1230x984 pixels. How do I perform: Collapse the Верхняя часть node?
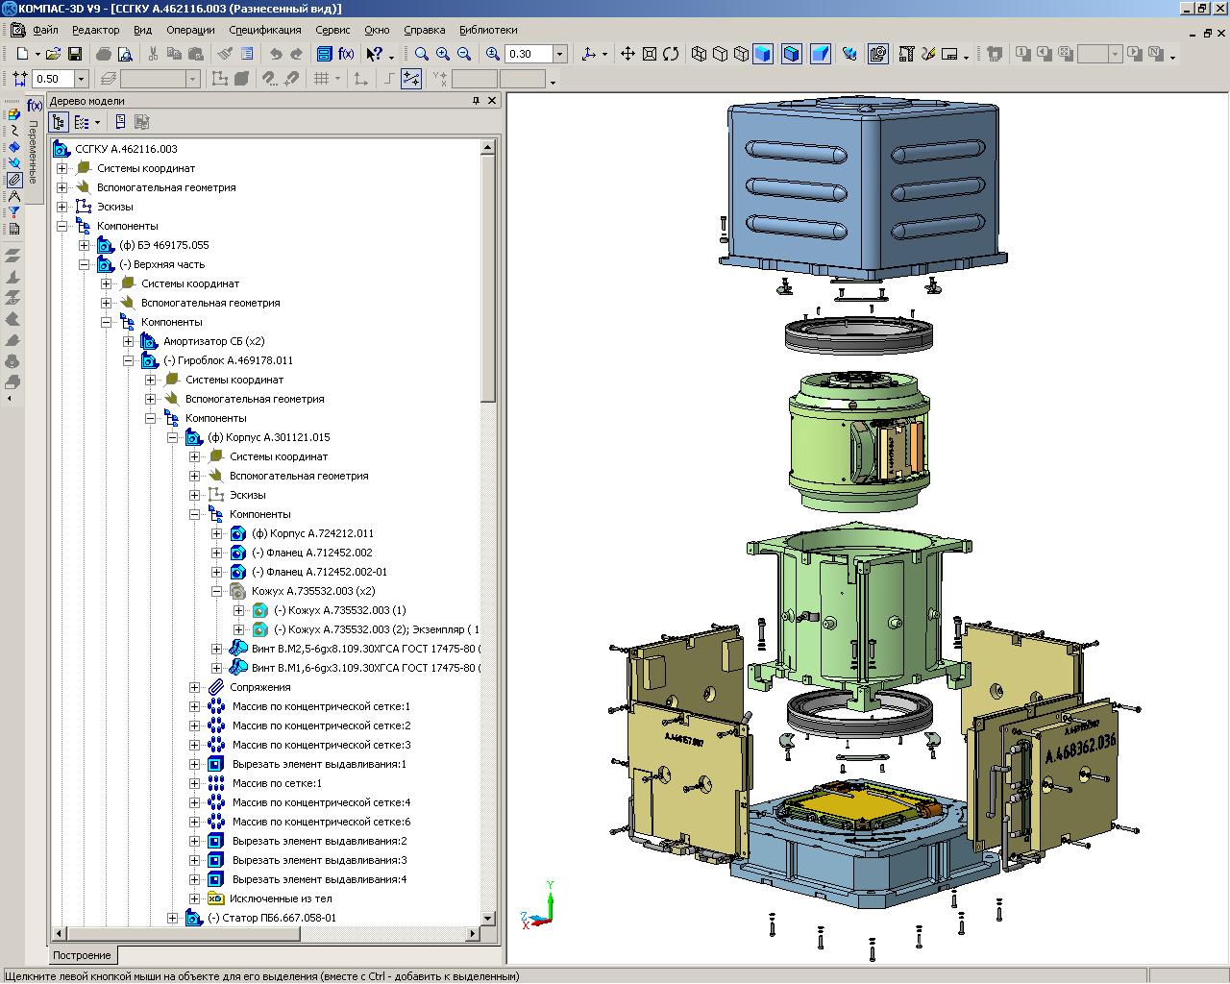click(x=85, y=264)
